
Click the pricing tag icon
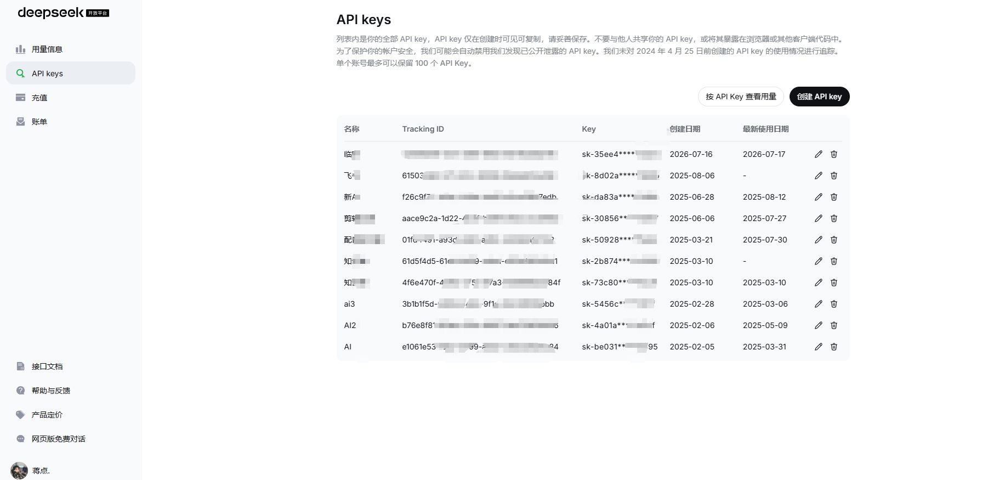click(21, 415)
